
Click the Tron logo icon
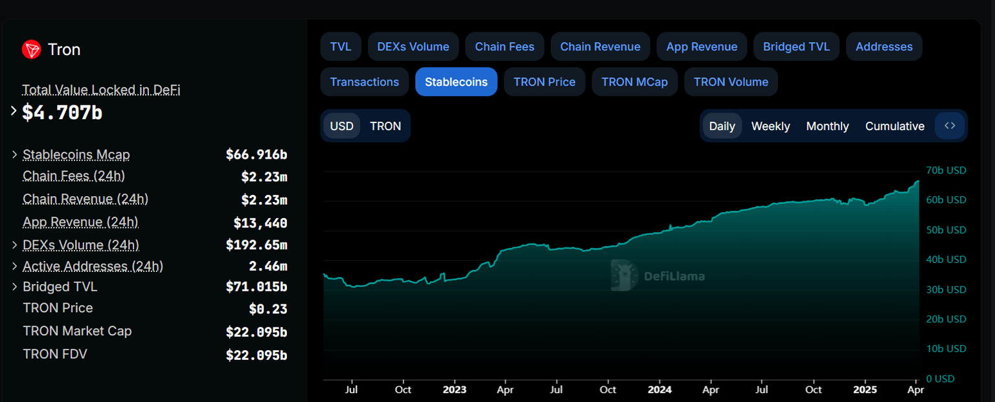click(x=30, y=49)
